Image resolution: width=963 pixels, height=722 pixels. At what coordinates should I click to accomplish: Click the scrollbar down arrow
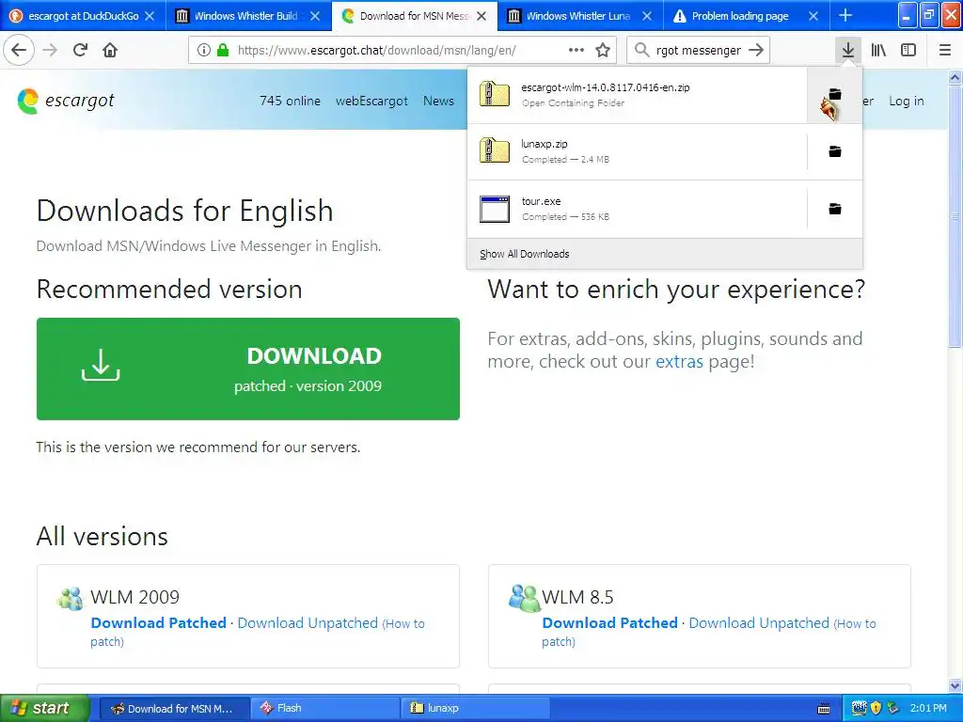[x=955, y=685]
